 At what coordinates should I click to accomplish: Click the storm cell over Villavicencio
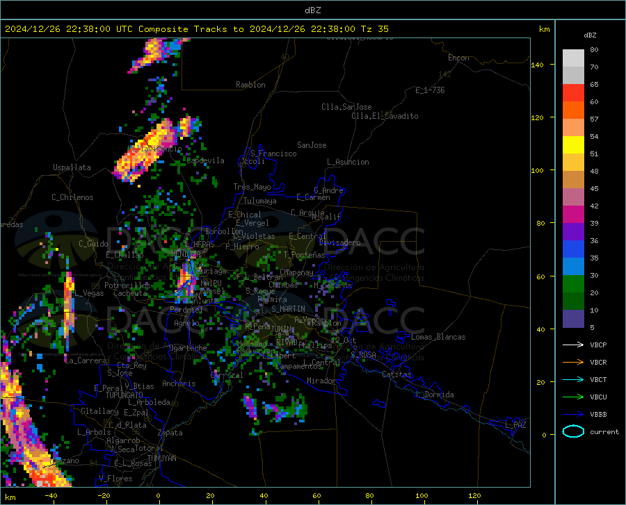146,151
